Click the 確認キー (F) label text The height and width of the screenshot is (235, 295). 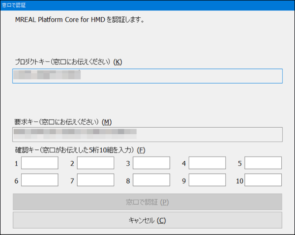click(x=80, y=150)
